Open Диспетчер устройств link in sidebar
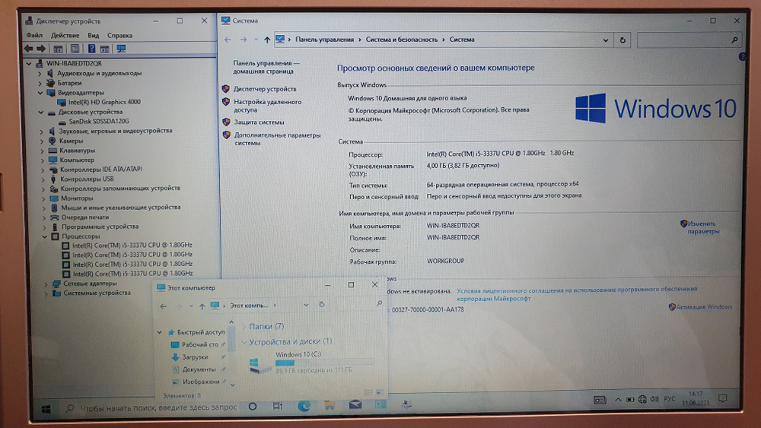The width and height of the screenshot is (761, 428). point(265,89)
